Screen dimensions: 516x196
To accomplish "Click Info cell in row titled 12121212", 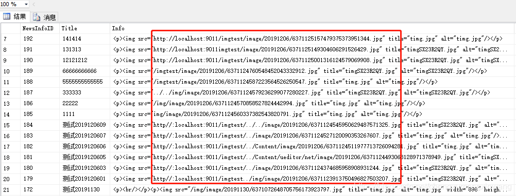I will [313, 61].
